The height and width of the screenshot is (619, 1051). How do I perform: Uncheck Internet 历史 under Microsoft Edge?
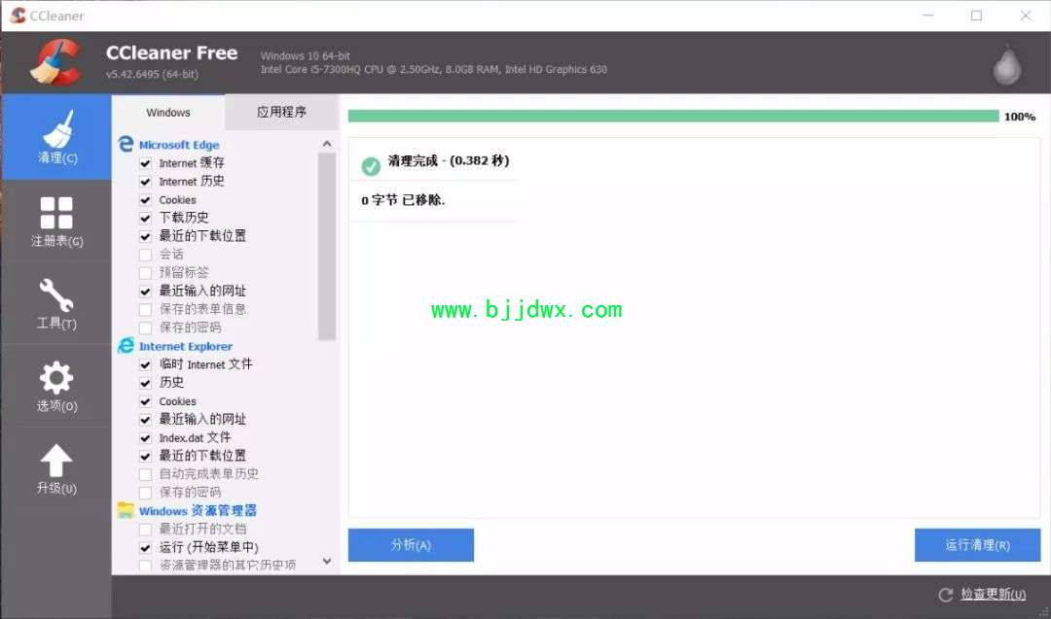(x=145, y=182)
